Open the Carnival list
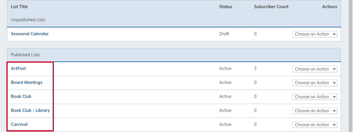This screenshot has width=353, height=132. tap(19, 124)
